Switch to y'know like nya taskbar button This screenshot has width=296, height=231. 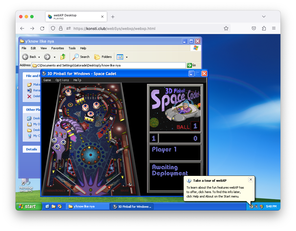coord(88,206)
